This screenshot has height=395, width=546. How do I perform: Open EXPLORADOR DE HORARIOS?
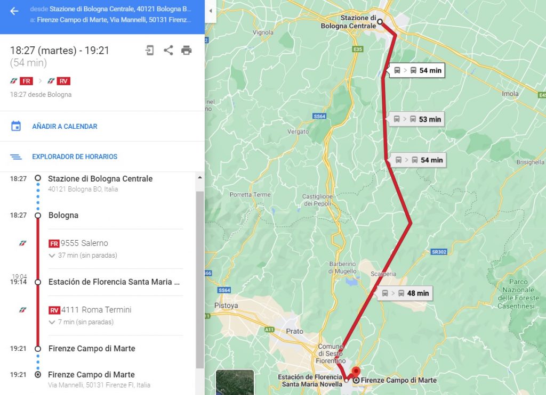click(x=75, y=157)
